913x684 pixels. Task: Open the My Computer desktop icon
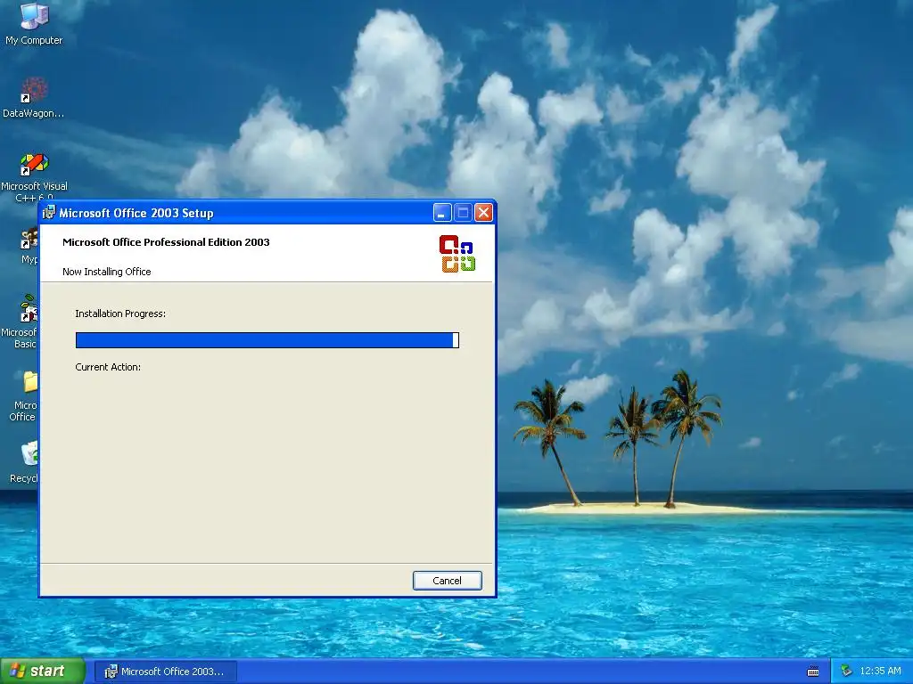pyautogui.click(x=34, y=23)
